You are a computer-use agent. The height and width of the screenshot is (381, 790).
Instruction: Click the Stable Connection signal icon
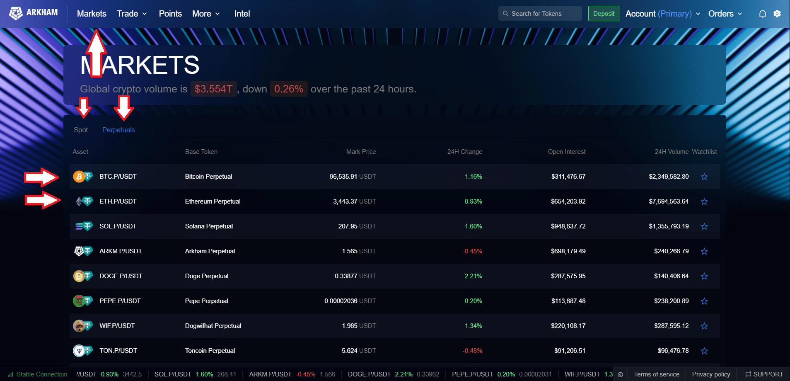[10, 374]
